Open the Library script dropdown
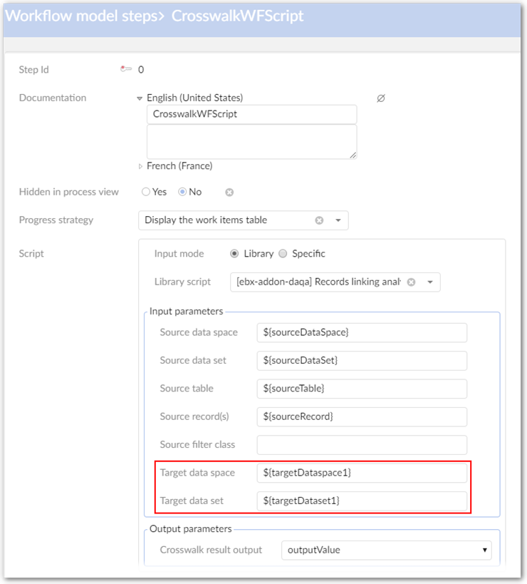This screenshot has height=584, width=527. click(430, 282)
